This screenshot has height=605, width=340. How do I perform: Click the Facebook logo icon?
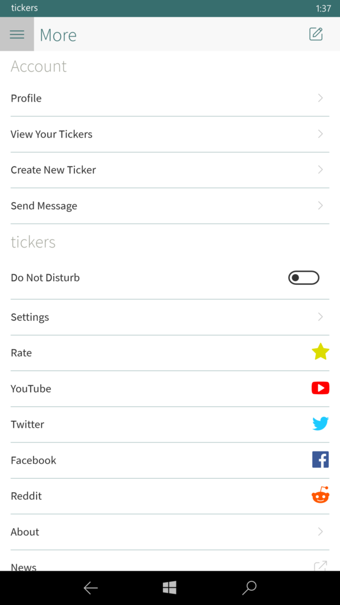click(x=321, y=460)
